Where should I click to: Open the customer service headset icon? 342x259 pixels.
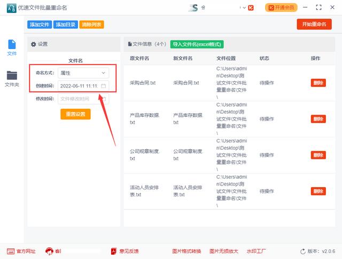pyautogui.click(x=49, y=251)
